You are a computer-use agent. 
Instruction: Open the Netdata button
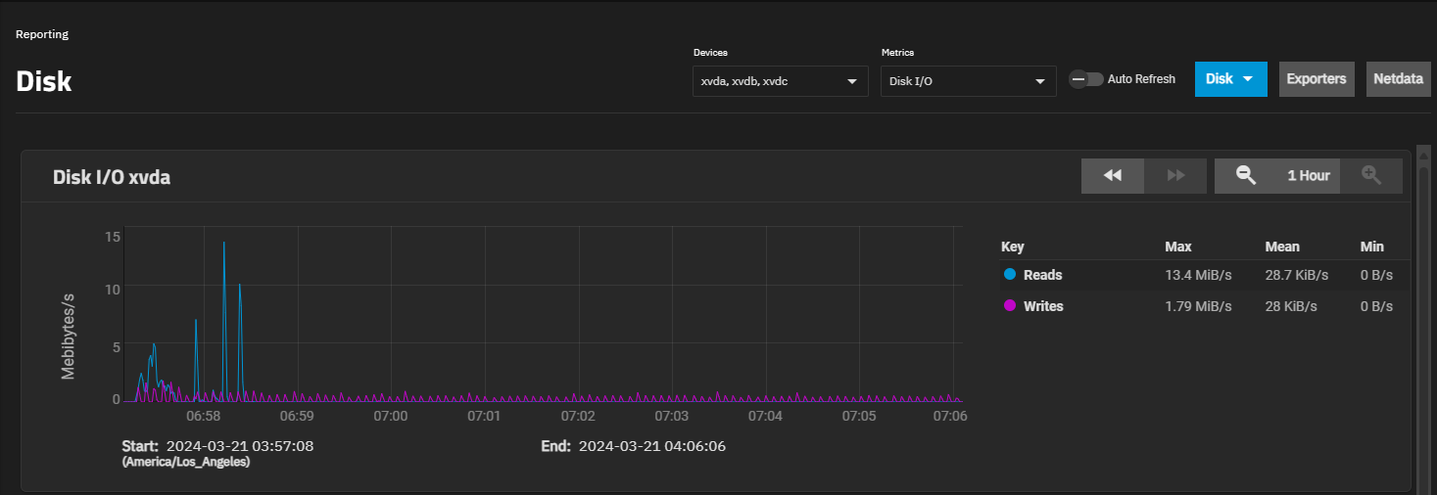point(1398,79)
